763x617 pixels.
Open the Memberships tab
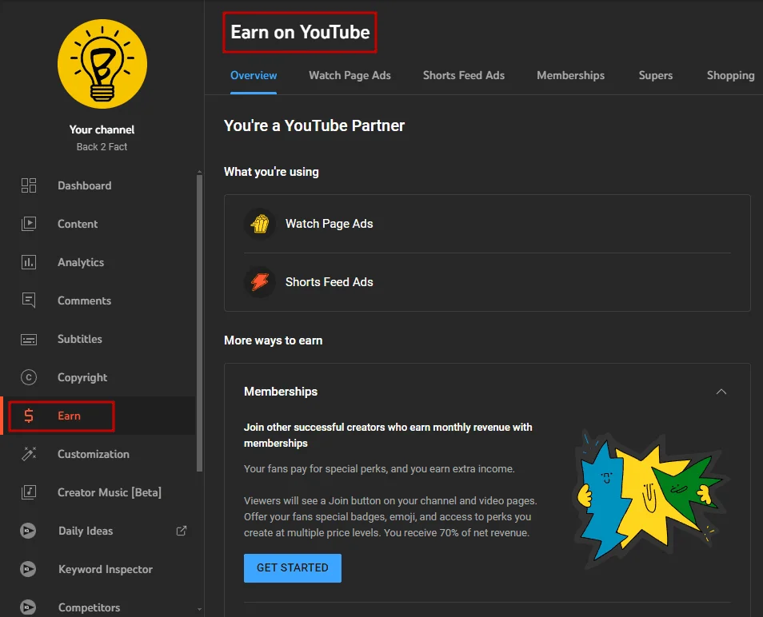(x=571, y=75)
